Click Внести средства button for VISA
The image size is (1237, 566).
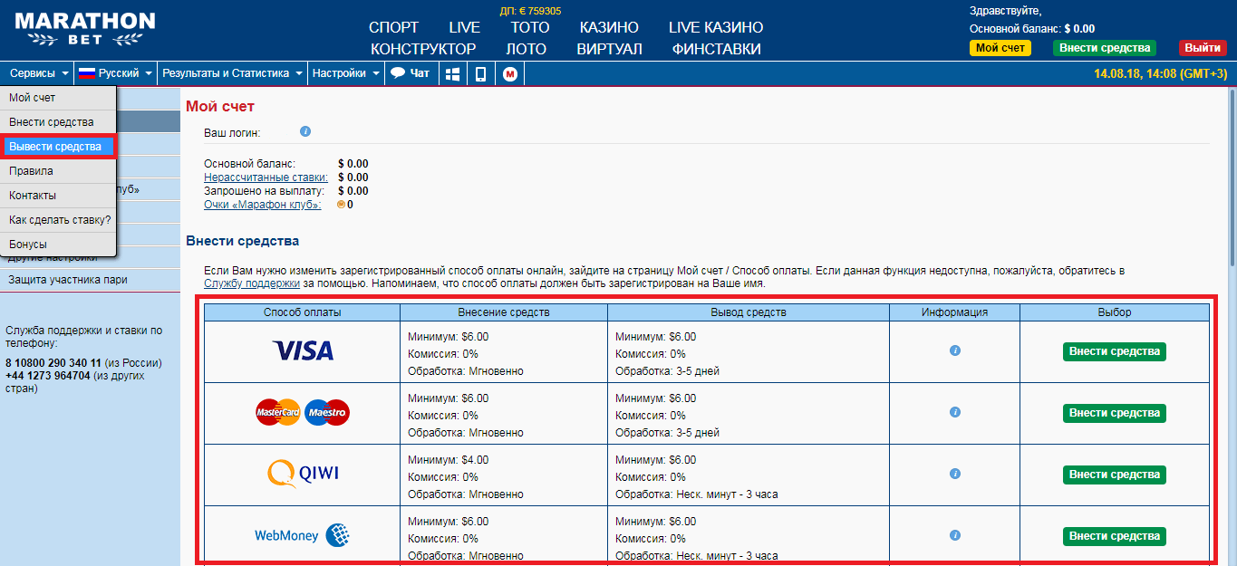tap(1114, 351)
